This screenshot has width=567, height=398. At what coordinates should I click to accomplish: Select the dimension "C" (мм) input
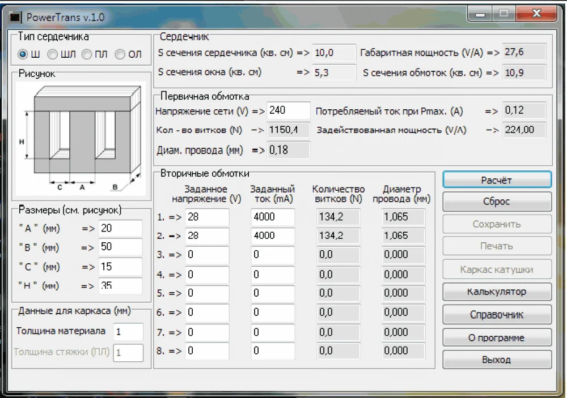point(120,267)
